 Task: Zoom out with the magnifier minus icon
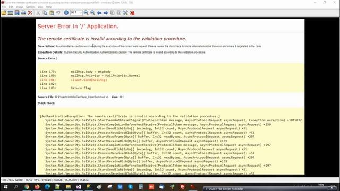coord(92,13)
